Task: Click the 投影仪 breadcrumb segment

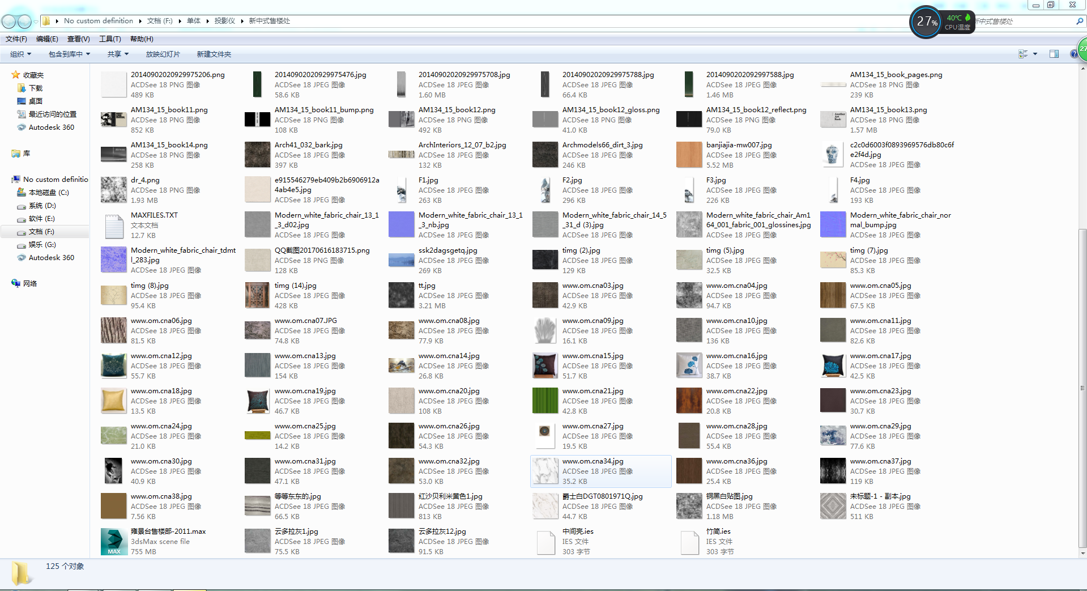Action: (x=224, y=21)
